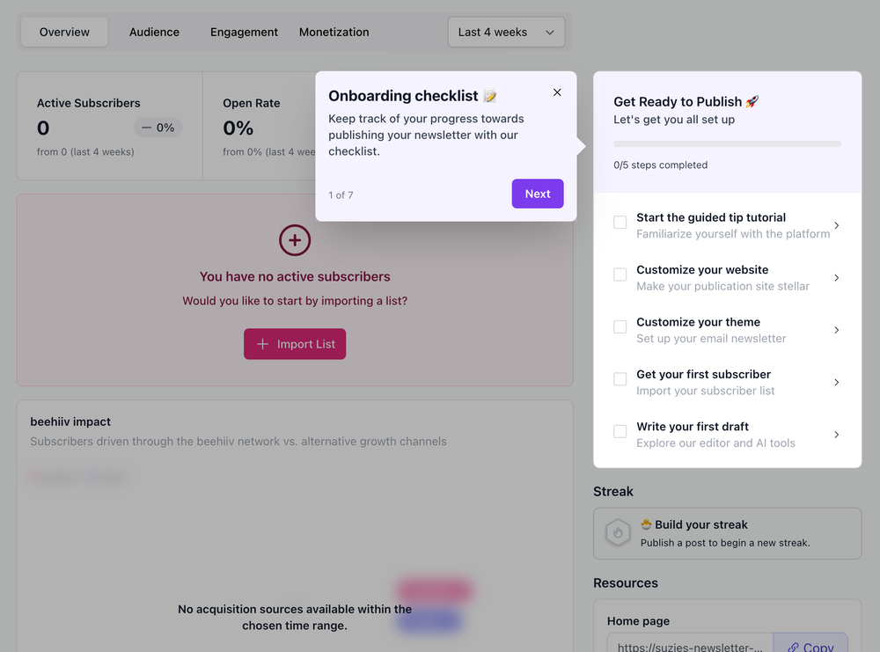The image size is (880, 652).
Task: Check off "Customize your theme"
Action: (620, 326)
